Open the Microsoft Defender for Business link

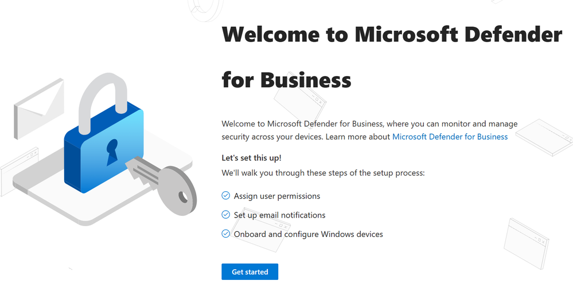[450, 137]
